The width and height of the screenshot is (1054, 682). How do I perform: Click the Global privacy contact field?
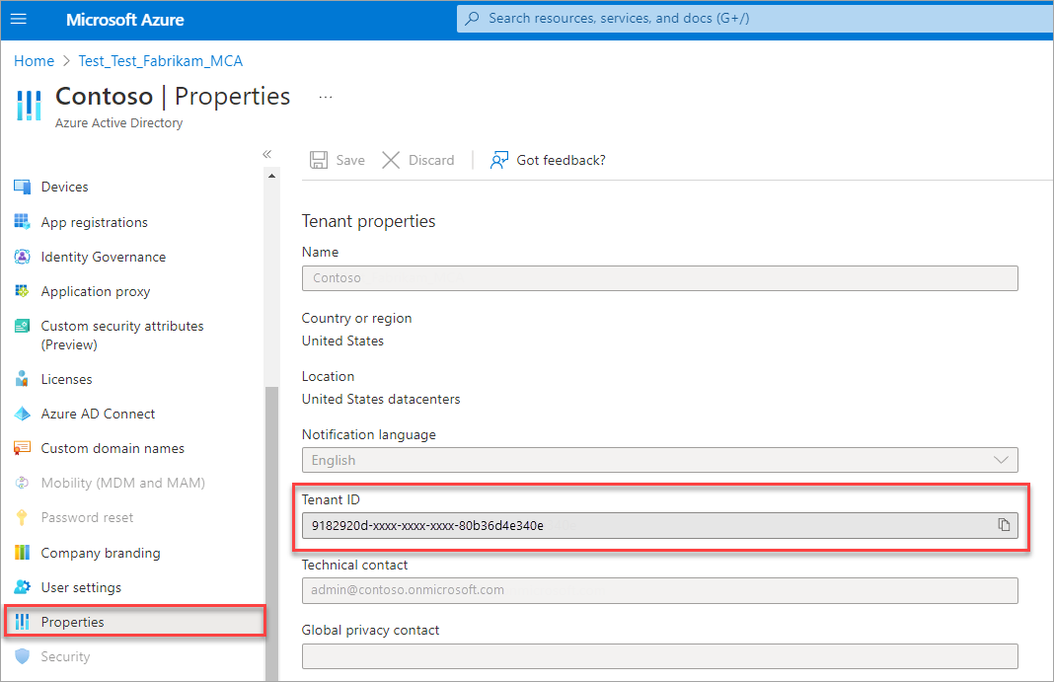click(659, 655)
